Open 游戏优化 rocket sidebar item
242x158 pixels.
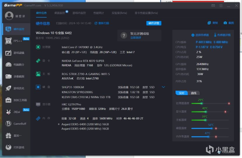click(x=16, y=88)
